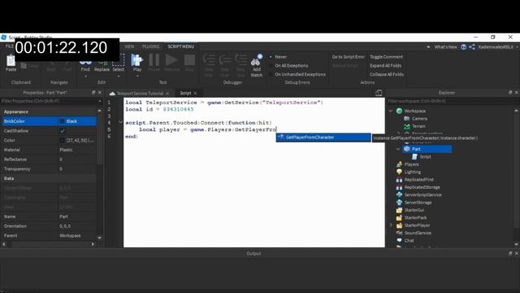Open the Play dropdown arrow
This screenshot has height=293, width=520.
tap(137, 77)
